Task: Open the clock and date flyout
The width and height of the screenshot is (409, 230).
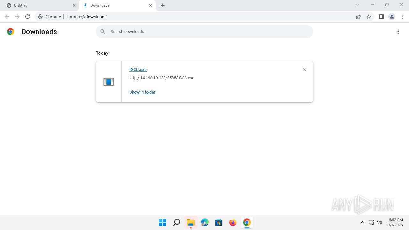Action: (396, 222)
